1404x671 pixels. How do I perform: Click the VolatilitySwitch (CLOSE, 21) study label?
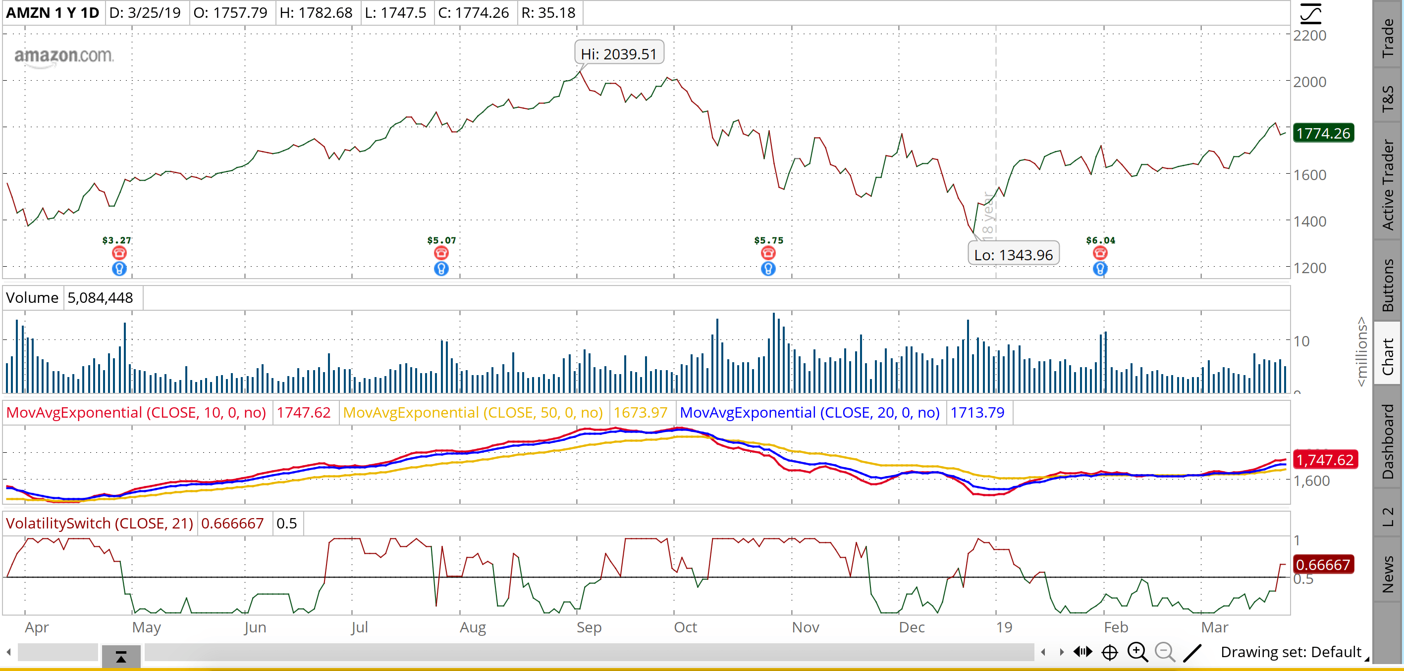tap(100, 524)
